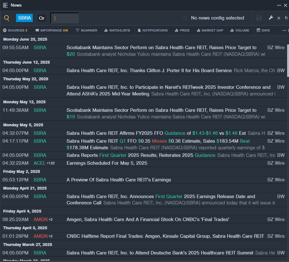Click the news list vertical scrollbar

(x=288, y=60)
